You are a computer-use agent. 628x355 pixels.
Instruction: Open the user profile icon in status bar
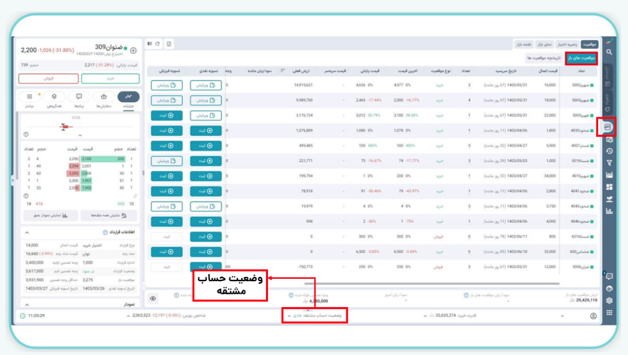click(593, 316)
